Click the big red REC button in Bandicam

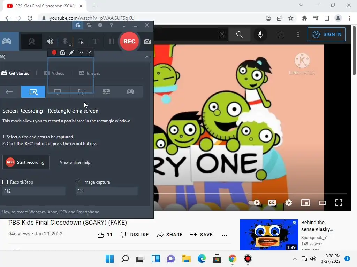129,41
